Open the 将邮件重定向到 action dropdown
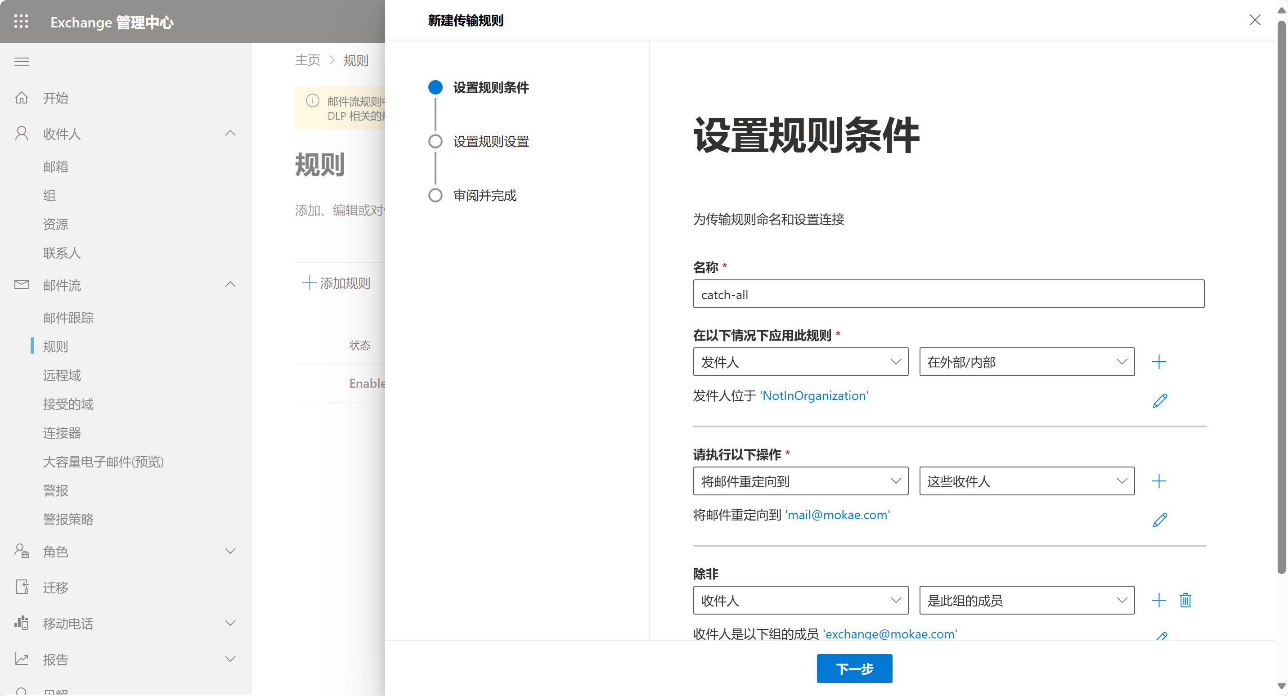The height and width of the screenshot is (696, 1288). (800, 481)
